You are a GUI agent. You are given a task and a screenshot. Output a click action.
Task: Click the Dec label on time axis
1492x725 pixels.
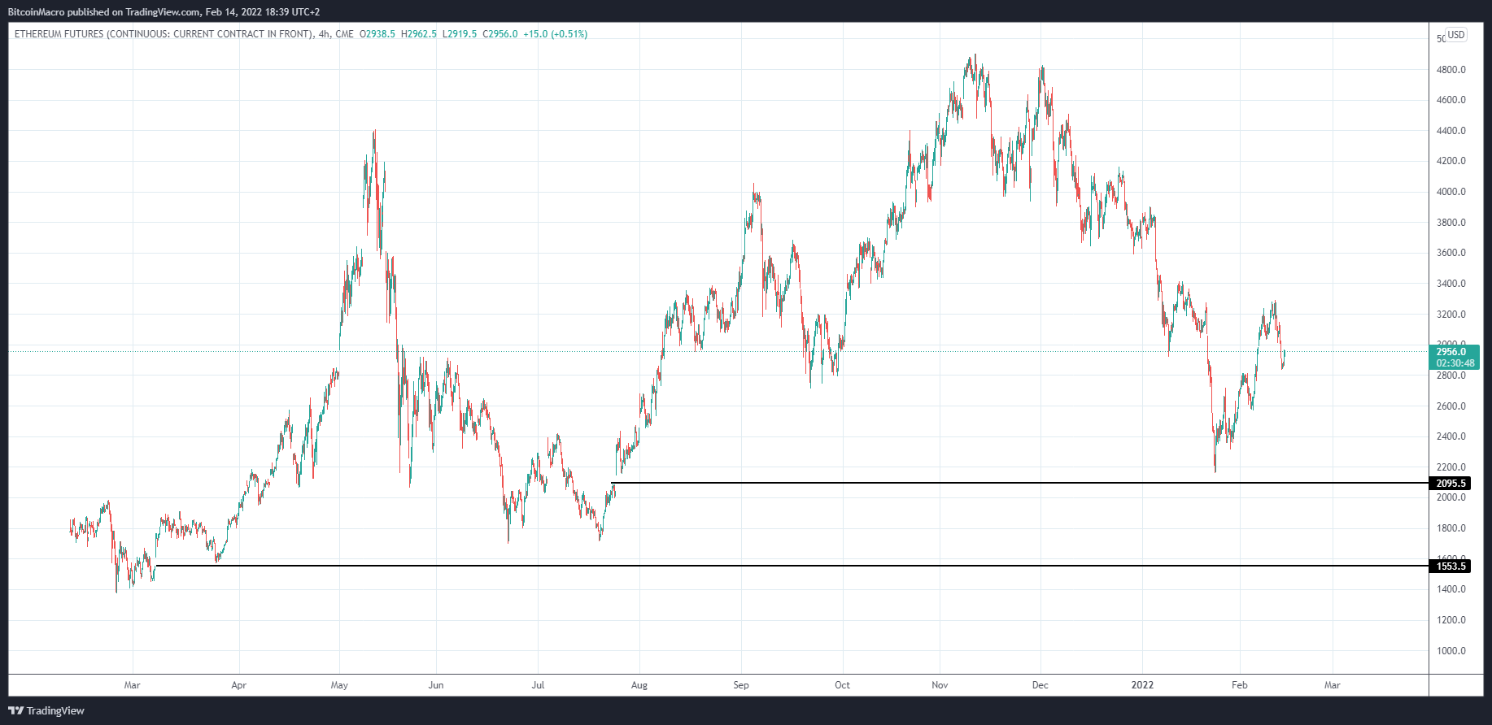pos(1040,685)
